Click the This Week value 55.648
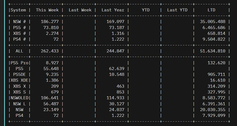 (x=51, y=69)
